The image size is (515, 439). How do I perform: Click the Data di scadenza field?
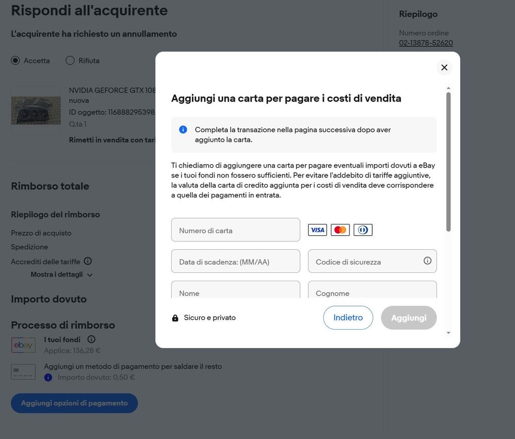236,261
